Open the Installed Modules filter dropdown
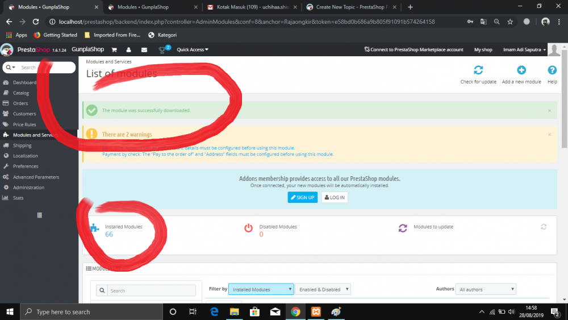This screenshot has width=568, height=320. click(261, 289)
